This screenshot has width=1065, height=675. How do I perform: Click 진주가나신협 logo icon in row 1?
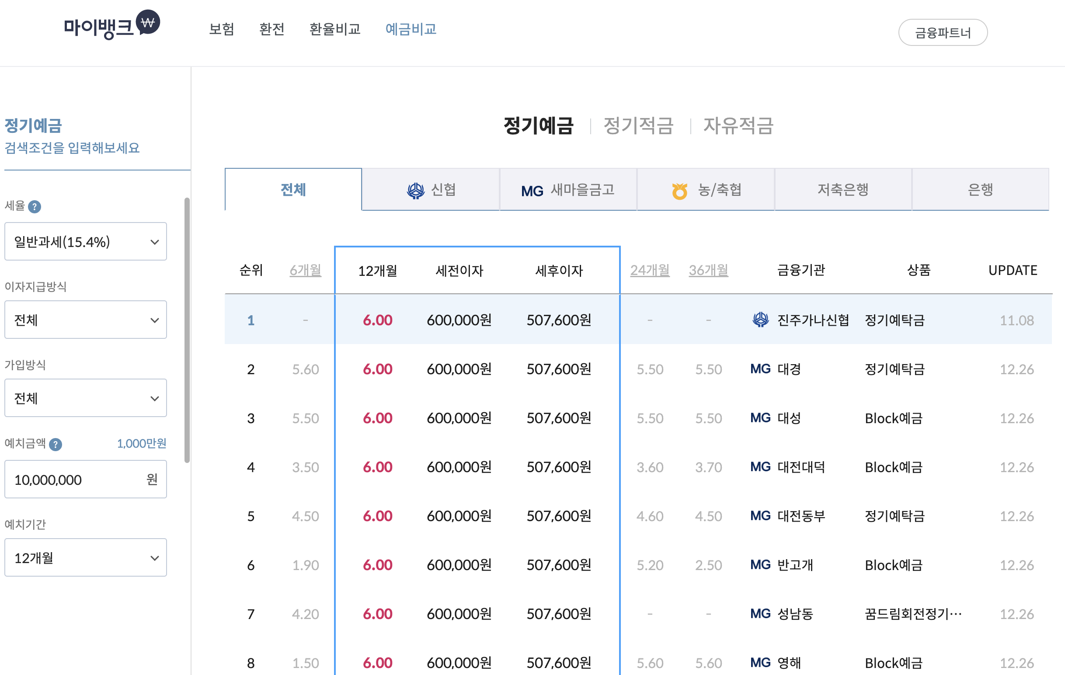click(760, 320)
